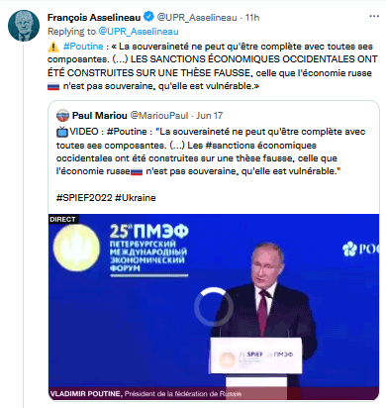Click the @UPR_Asselineau handle in header
386x408 pixels.
point(197,17)
